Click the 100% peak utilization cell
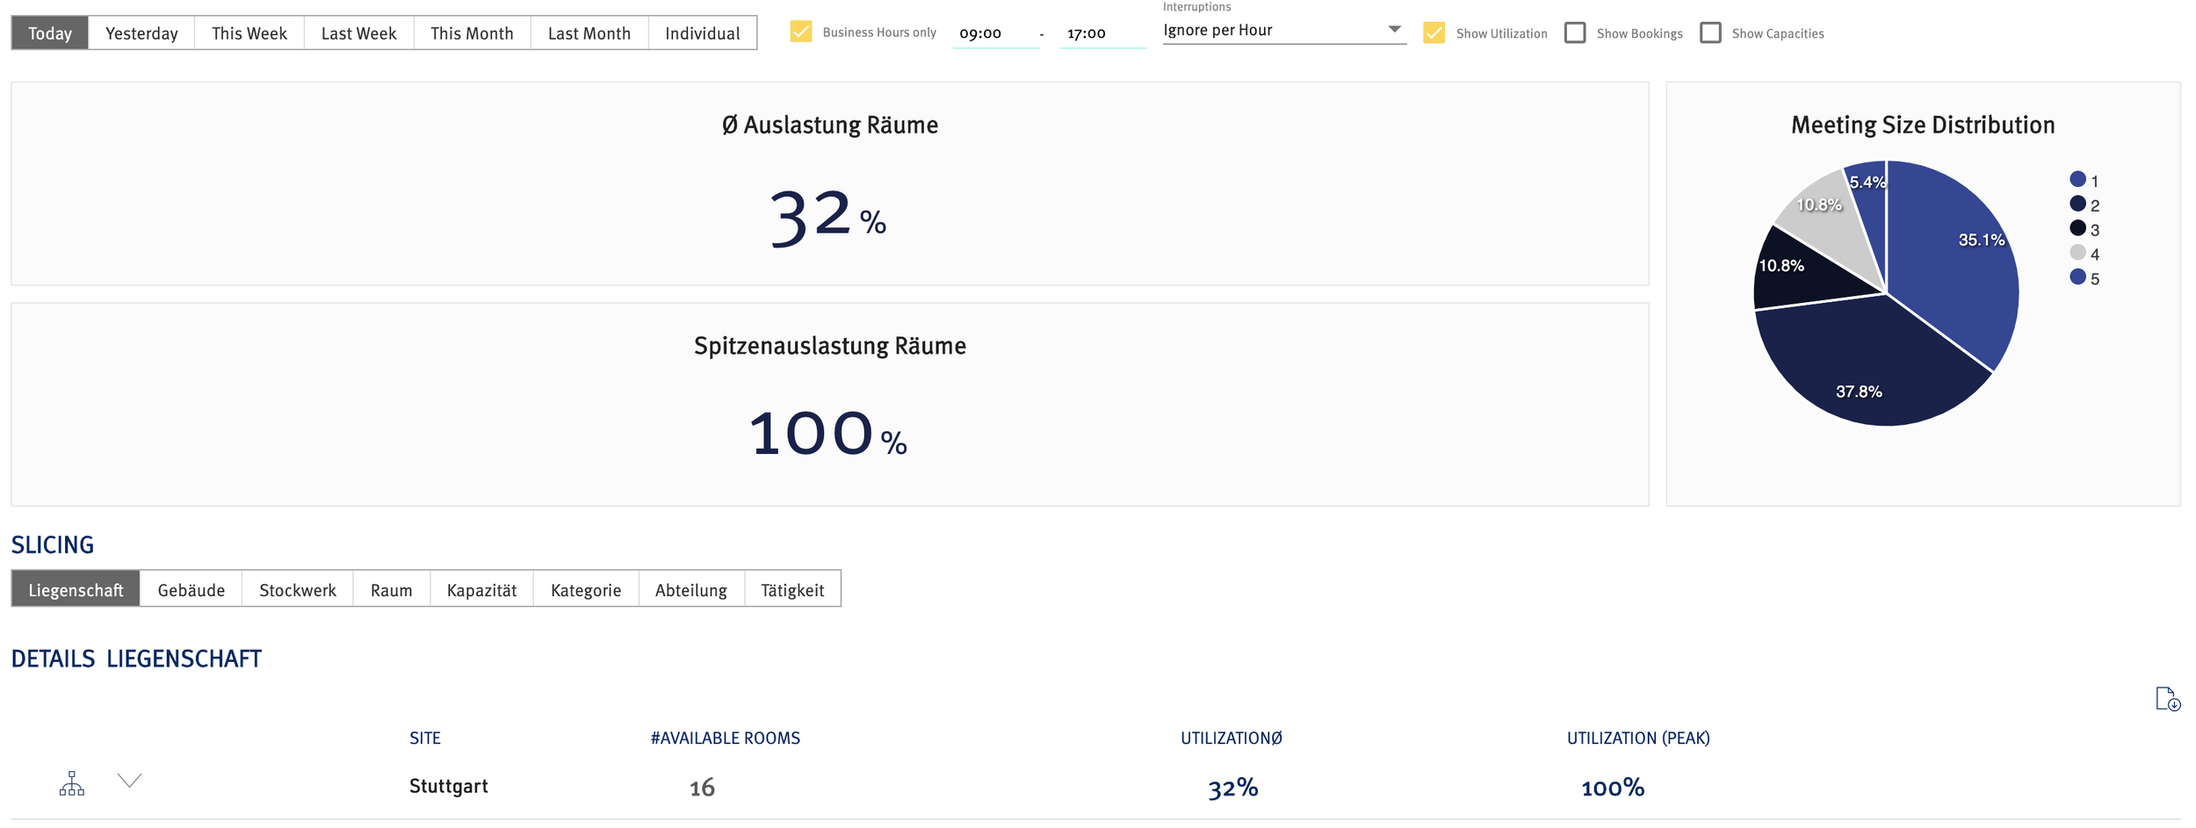This screenshot has width=2196, height=828. pos(1612,788)
